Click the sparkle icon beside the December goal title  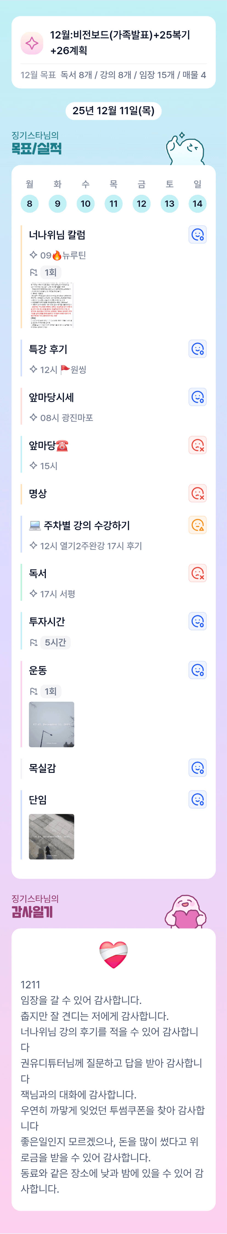tap(32, 43)
